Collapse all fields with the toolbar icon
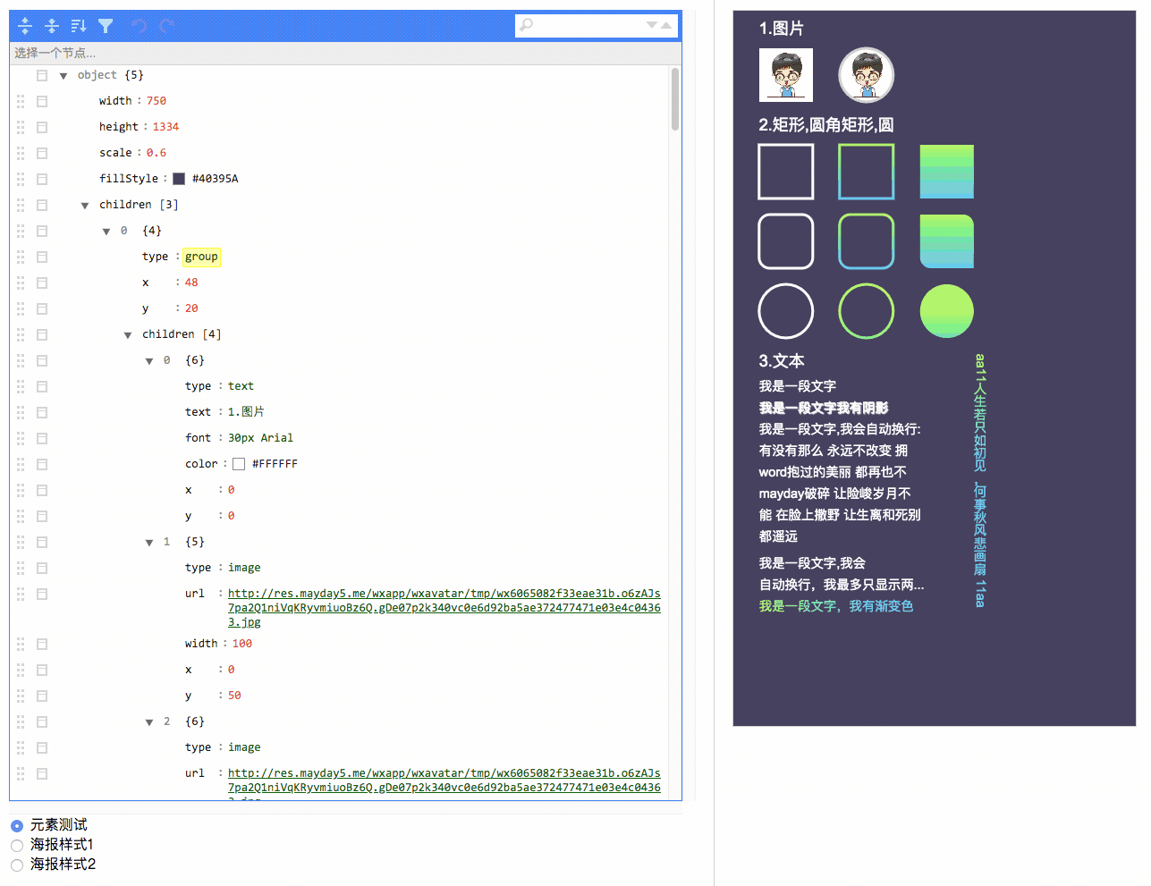Viewport: 1151px width, 886px height. 52,26
